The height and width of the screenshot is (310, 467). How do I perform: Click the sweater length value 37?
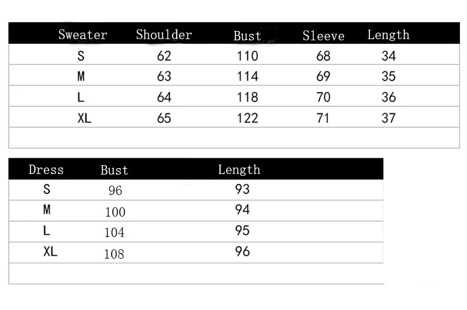point(389,118)
